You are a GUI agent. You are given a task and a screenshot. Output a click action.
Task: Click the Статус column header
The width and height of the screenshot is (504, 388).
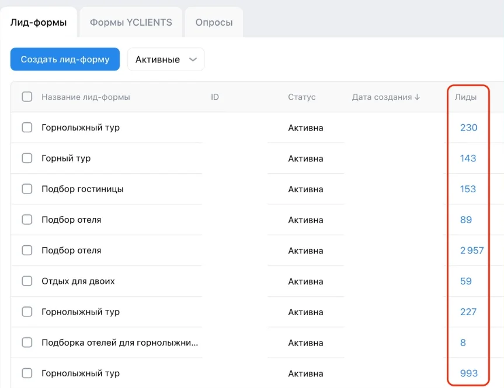pyautogui.click(x=301, y=97)
